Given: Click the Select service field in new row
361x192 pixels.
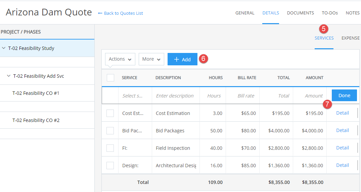Looking at the screenshot, I should coord(135,96).
